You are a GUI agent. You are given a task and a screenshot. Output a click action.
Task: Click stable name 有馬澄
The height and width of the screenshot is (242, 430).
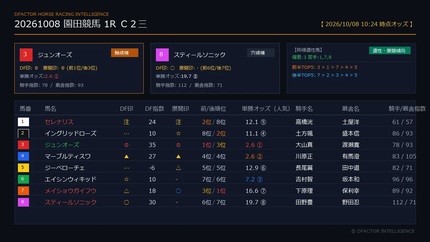click(x=351, y=156)
